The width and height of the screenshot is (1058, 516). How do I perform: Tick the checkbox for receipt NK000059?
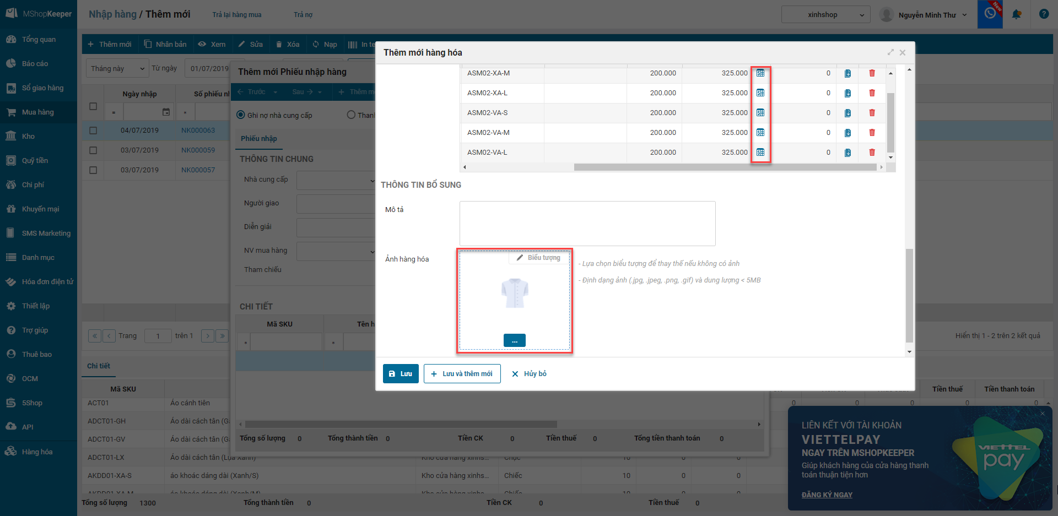click(x=93, y=150)
